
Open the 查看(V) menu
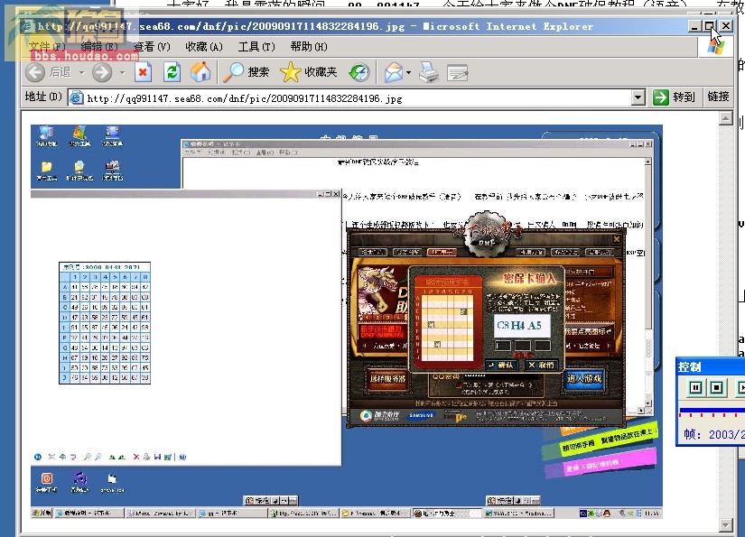[152, 47]
